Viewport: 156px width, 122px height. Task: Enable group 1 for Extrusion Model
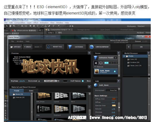(x=106, y=63)
